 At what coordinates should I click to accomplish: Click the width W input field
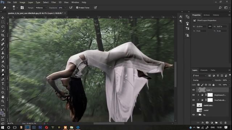201,26
